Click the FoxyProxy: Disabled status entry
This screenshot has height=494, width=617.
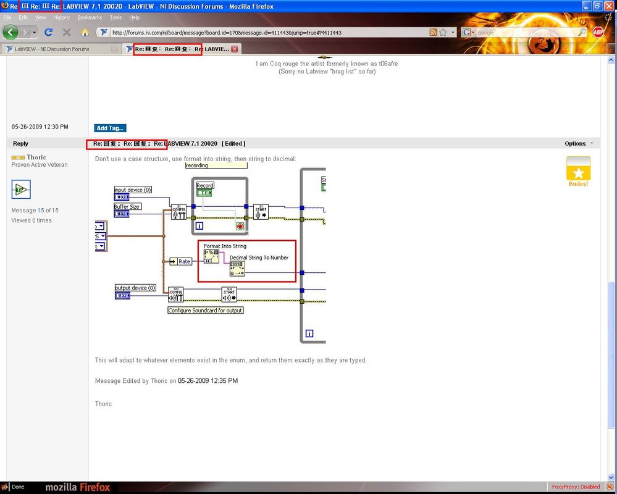pos(576,487)
